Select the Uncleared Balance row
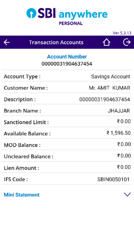 (x=66, y=156)
